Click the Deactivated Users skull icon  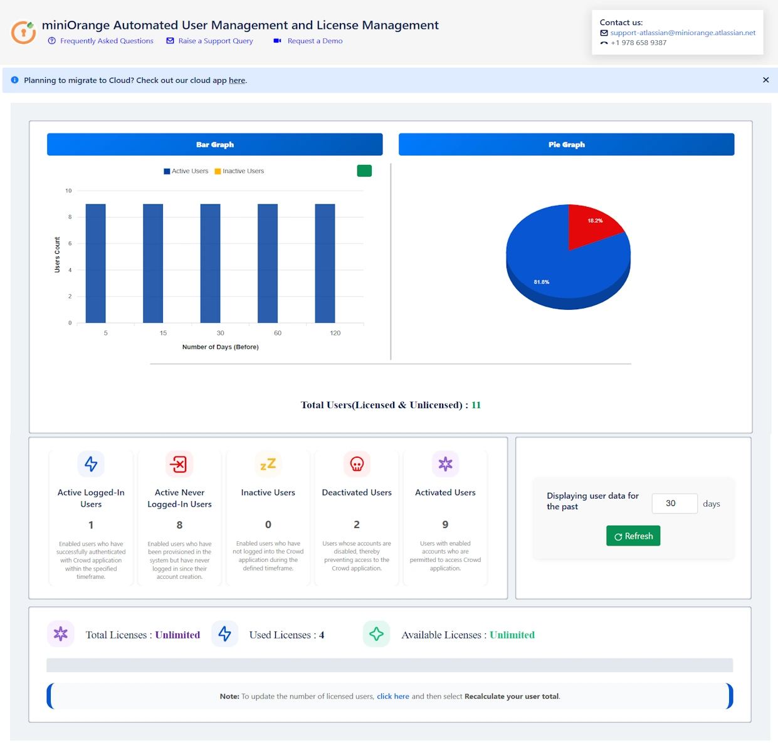pyautogui.click(x=357, y=464)
